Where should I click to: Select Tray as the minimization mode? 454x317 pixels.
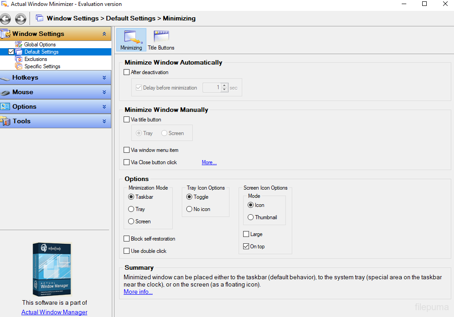(x=131, y=209)
